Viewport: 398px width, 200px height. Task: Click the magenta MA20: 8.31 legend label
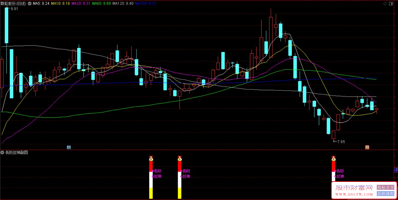coord(81,3)
